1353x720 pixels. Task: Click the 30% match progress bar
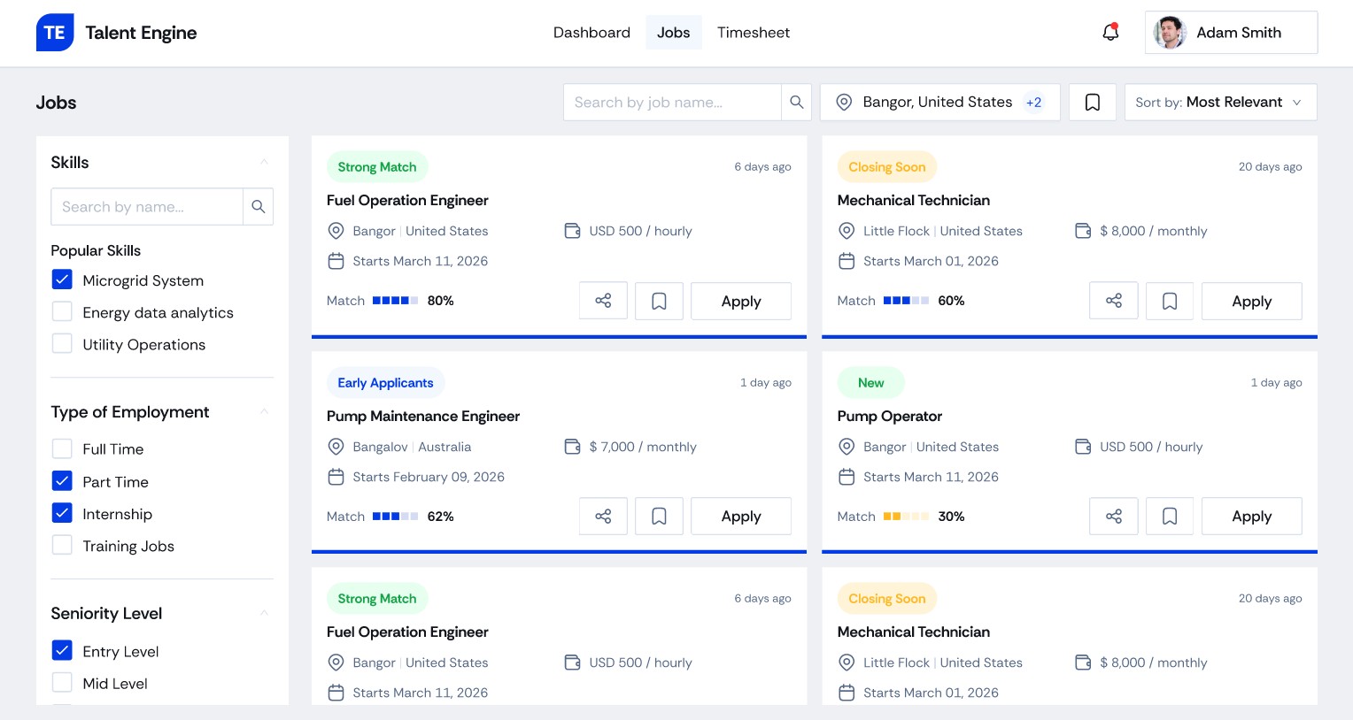[x=906, y=517]
